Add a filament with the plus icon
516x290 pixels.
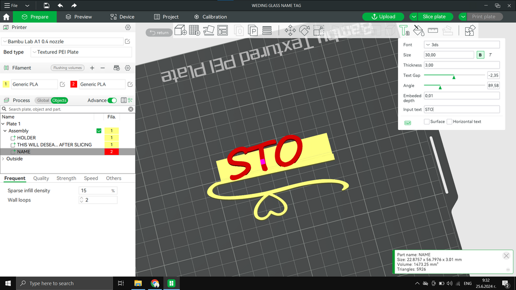(x=92, y=68)
